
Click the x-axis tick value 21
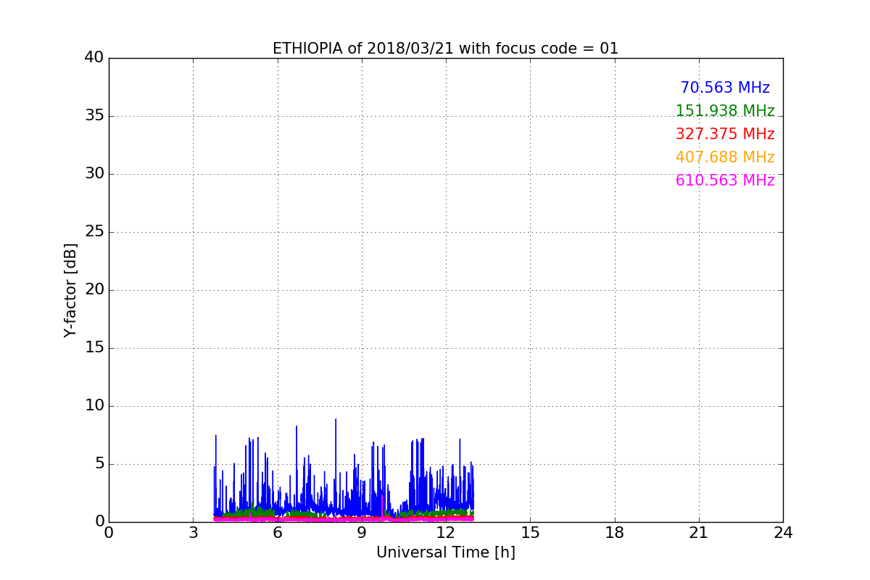click(699, 532)
